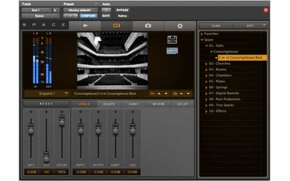The width and height of the screenshot is (290, 181).
Task: Expand the 02- Churches folder
Action: click(207, 64)
